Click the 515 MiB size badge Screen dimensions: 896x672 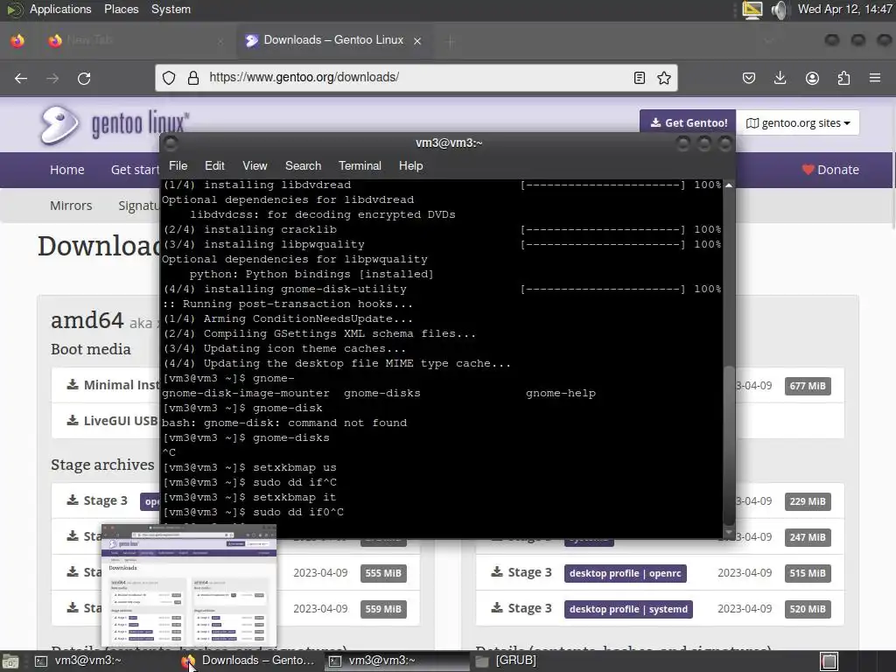tap(808, 573)
